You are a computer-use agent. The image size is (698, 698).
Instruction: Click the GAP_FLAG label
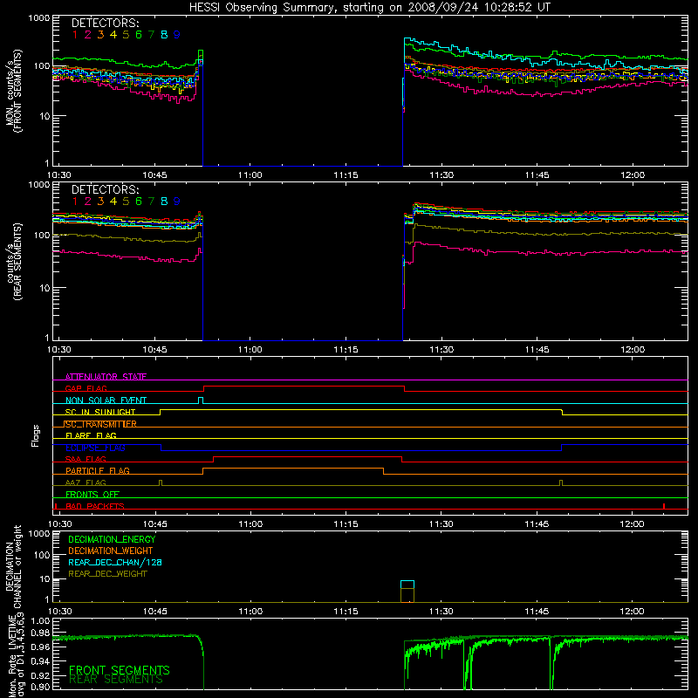[86, 388]
